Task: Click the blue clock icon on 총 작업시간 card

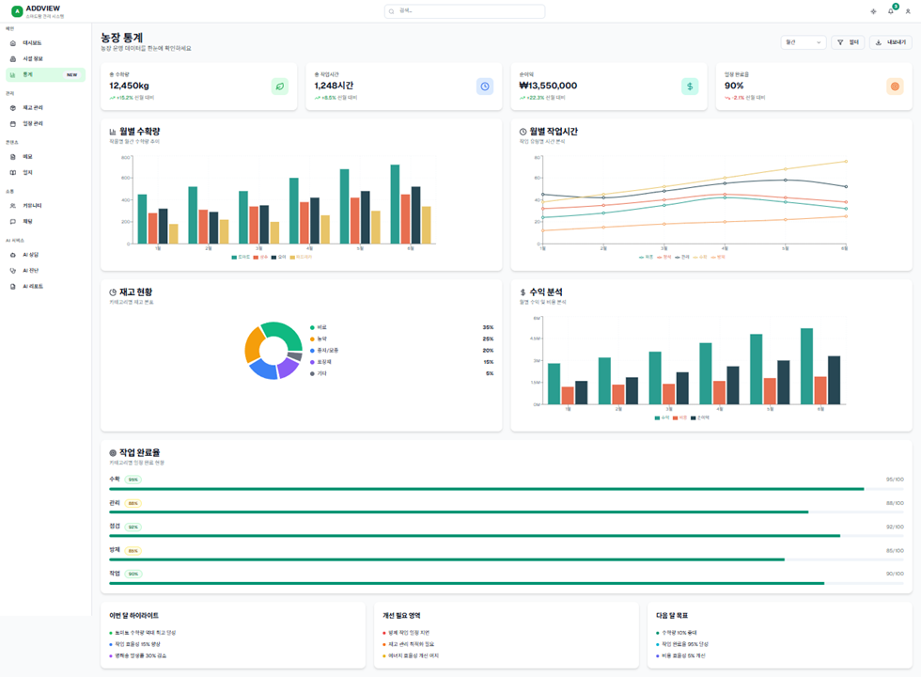Action: (x=485, y=87)
